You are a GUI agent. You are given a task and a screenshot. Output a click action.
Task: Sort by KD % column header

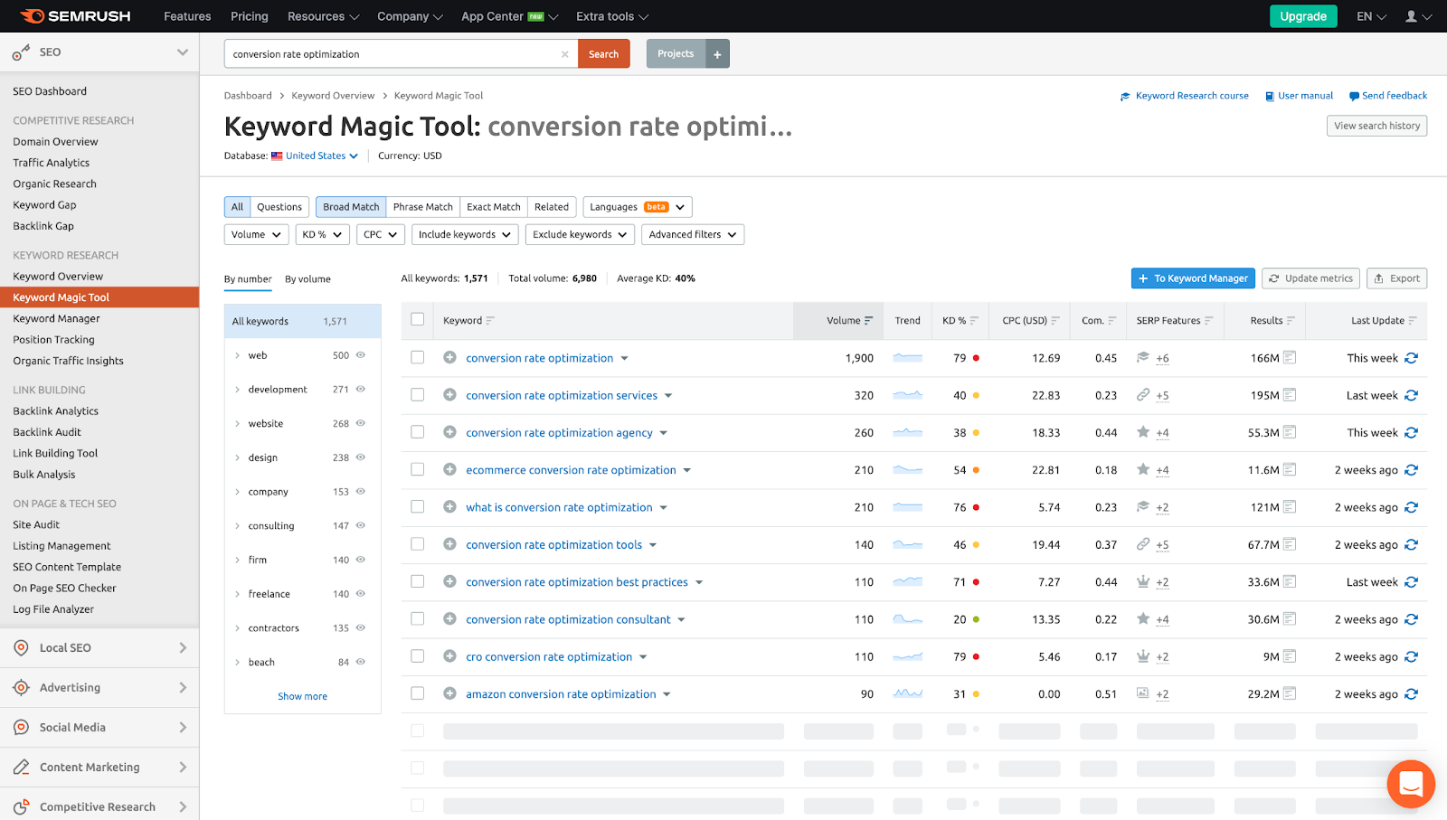point(960,321)
